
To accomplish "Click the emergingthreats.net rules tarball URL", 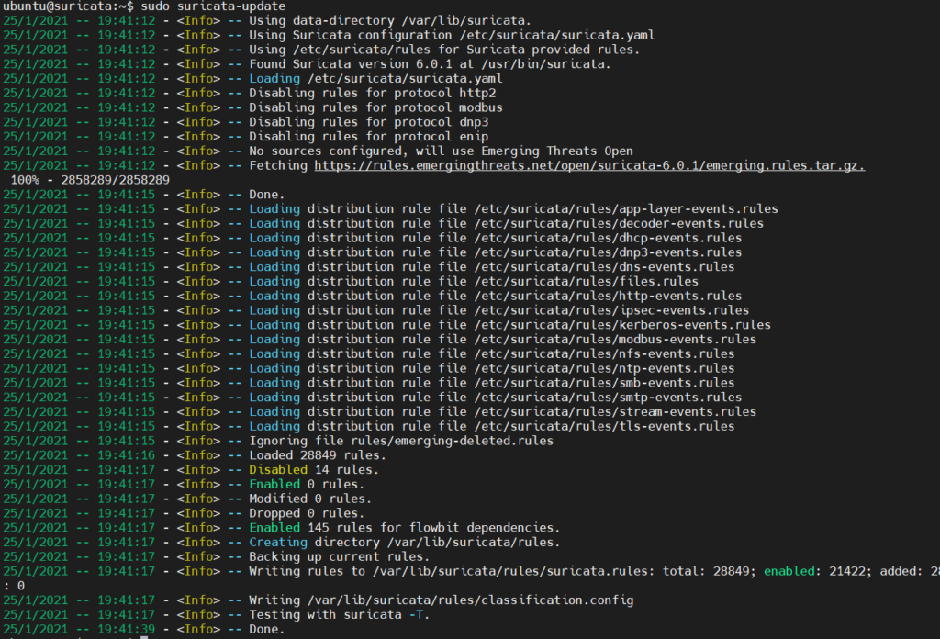I will coord(589,165).
